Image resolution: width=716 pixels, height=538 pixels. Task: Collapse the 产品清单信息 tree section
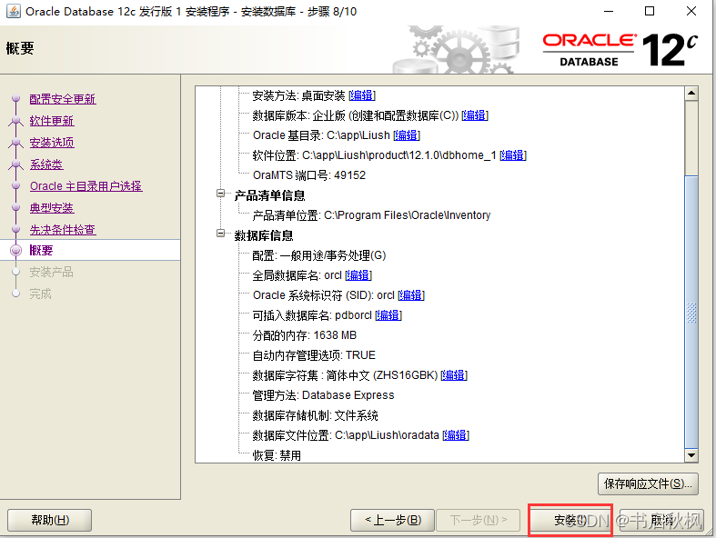(220, 194)
